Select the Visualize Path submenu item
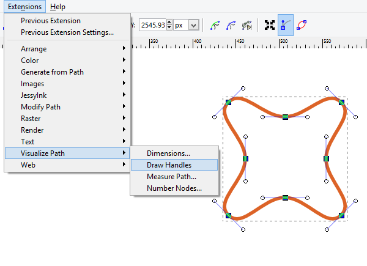This screenshot has width=367, height=266. tap(67, 153)
